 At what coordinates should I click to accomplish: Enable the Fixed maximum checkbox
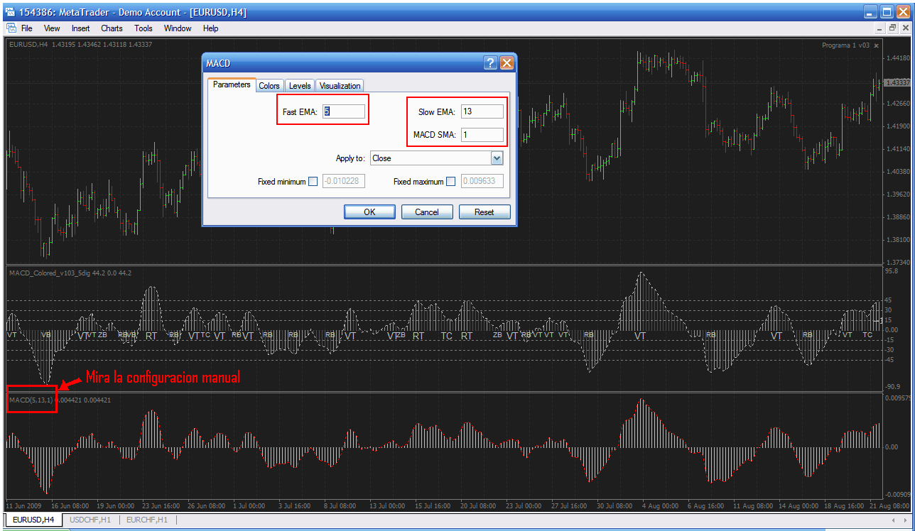point(450,182)
